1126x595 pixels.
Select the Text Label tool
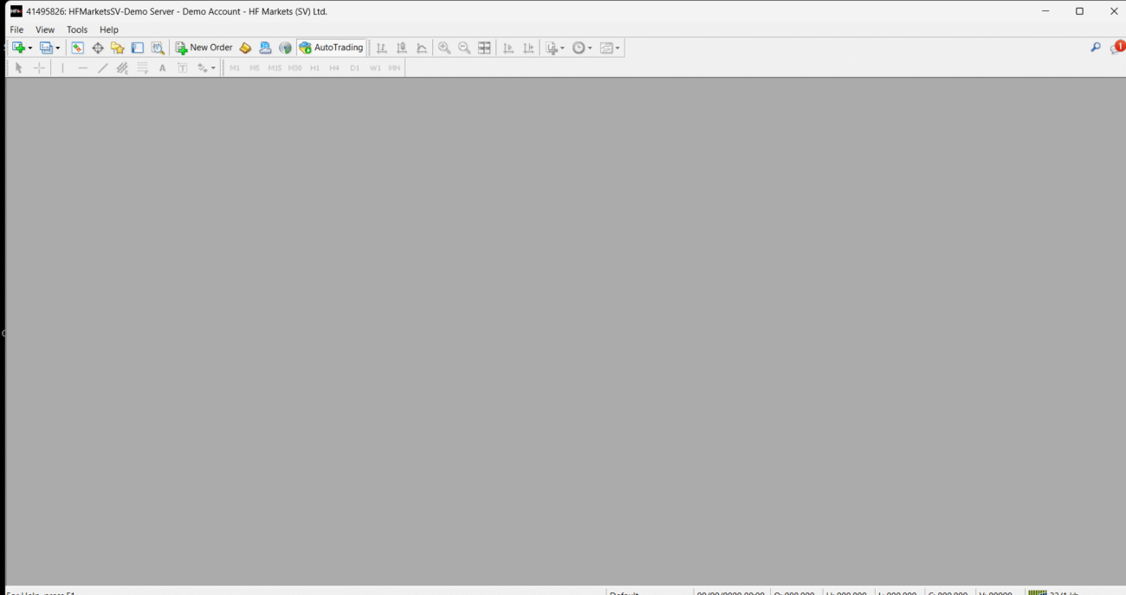(182, 67)
